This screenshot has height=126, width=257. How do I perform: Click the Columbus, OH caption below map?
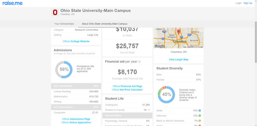point(179,52)
